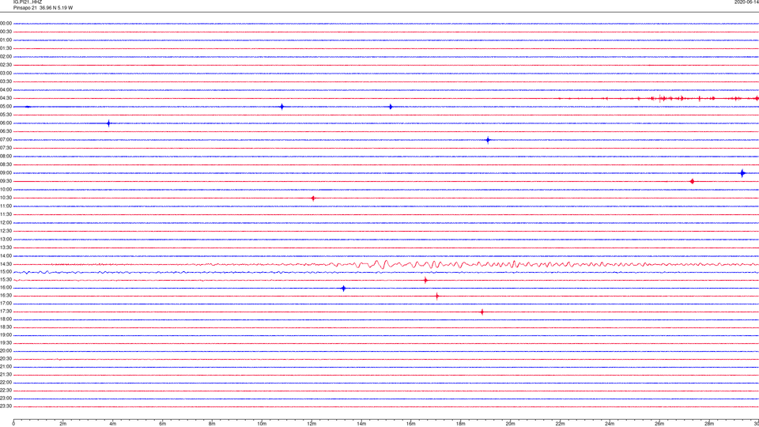Click the 09:30 trace time label

pos(6,181)
